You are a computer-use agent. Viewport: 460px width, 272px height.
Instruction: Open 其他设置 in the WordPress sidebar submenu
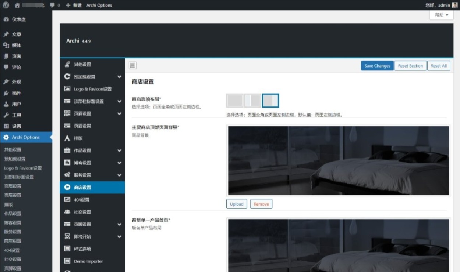point(13,149)
